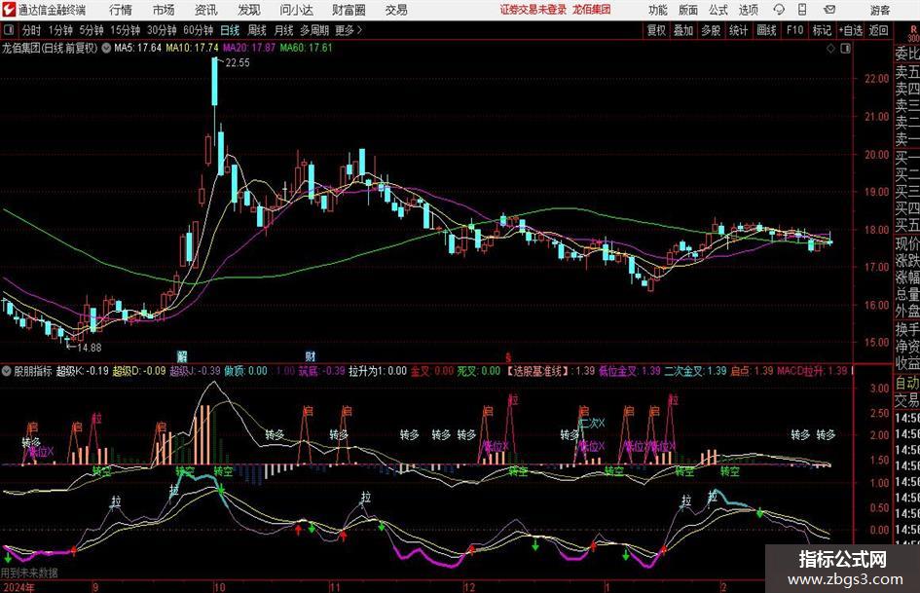
Task: Open the F10 company info
Action: 794,30
